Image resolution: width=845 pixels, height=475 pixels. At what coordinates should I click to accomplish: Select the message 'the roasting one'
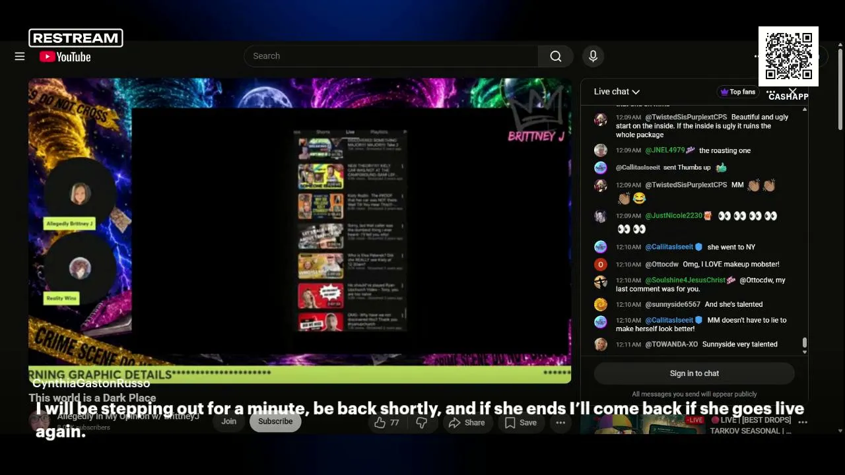click(x=725, y=150)
